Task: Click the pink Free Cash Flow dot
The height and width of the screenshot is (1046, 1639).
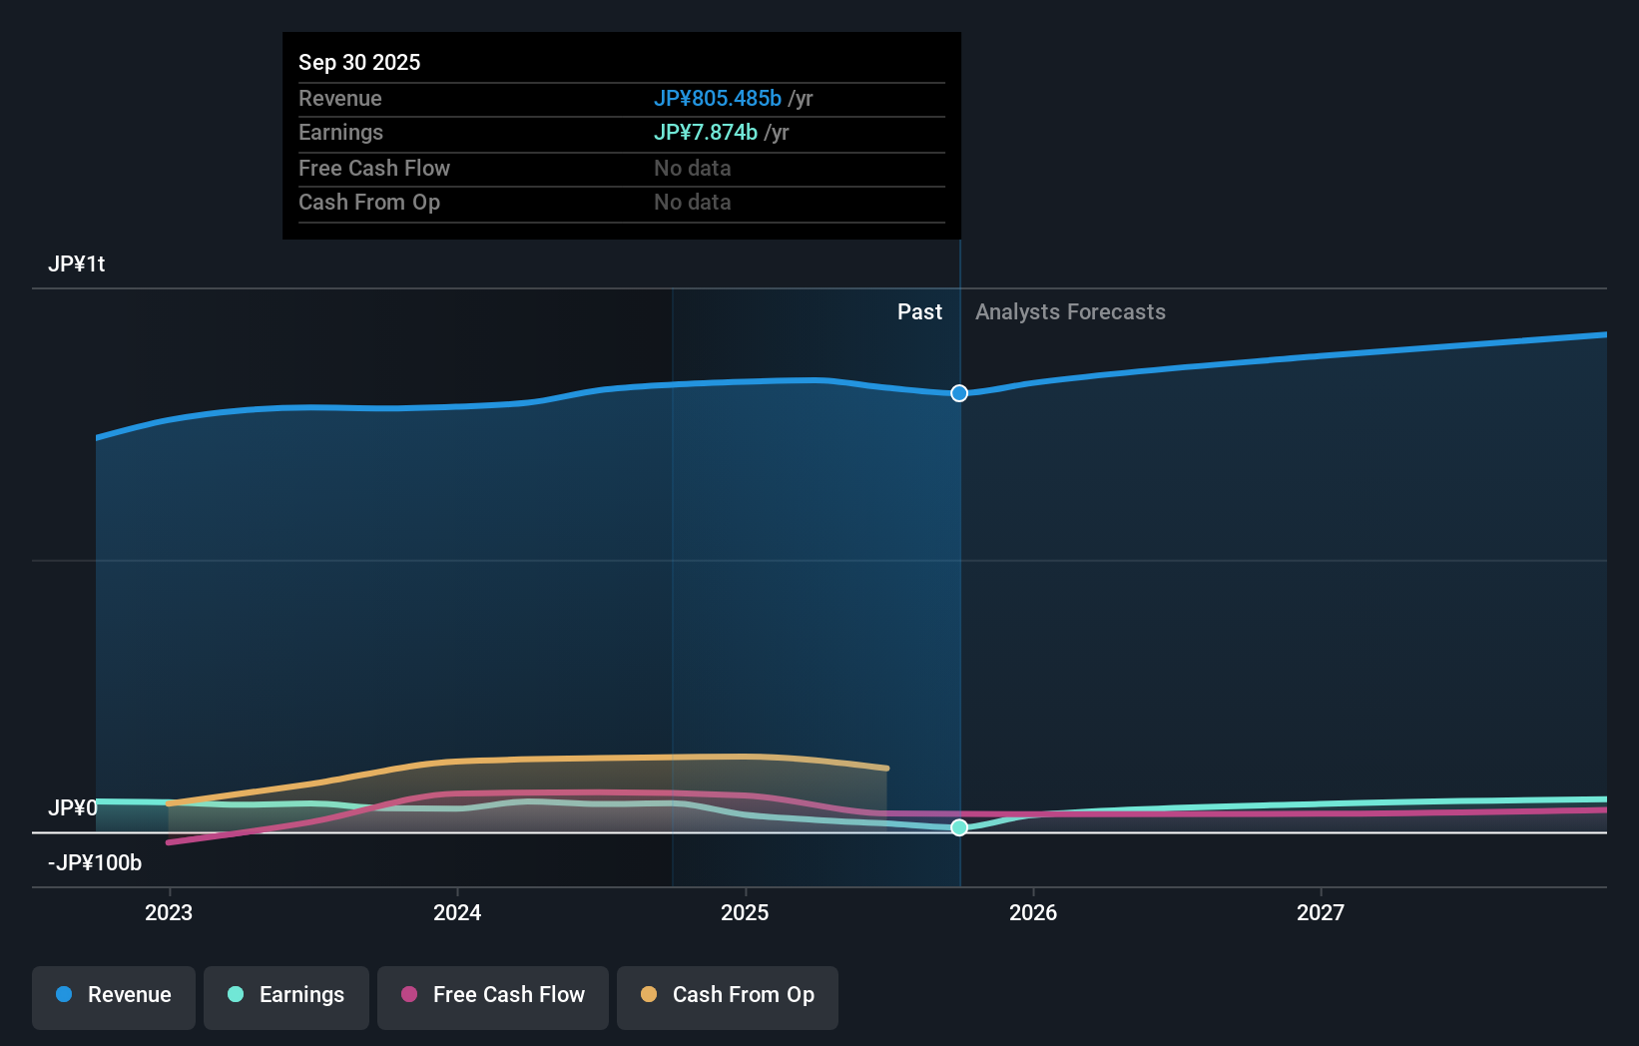Action: coord(407,995)
